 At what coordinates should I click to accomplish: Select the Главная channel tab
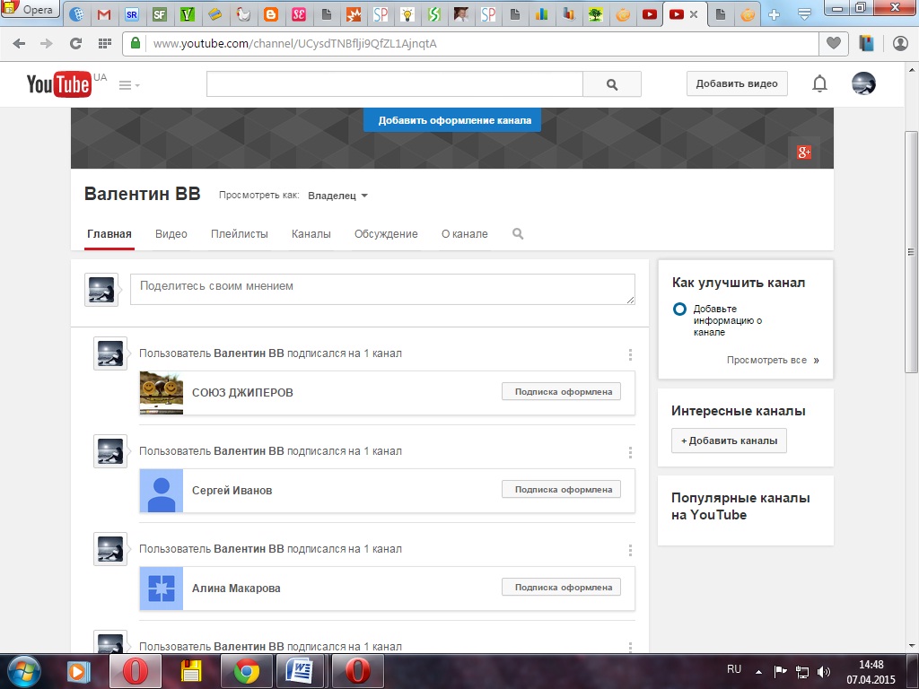click(109, 234)
